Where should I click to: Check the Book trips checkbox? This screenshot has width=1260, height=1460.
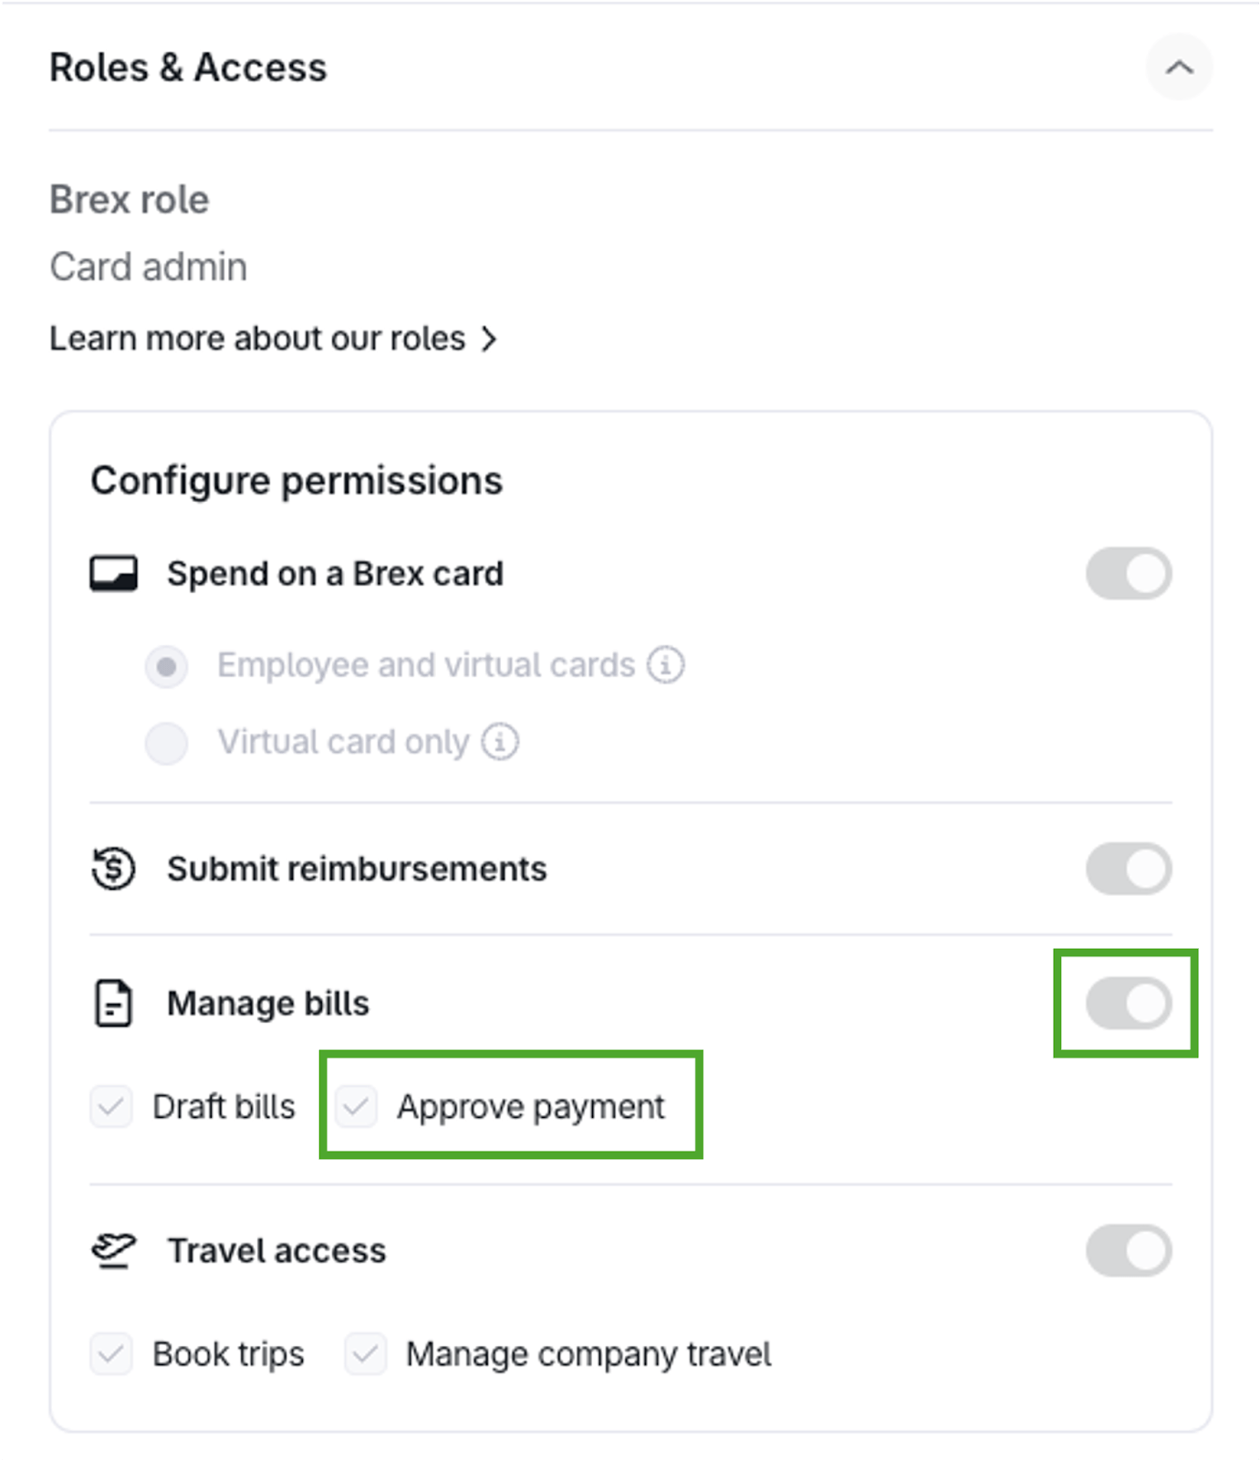click(x=111, y=1354)
